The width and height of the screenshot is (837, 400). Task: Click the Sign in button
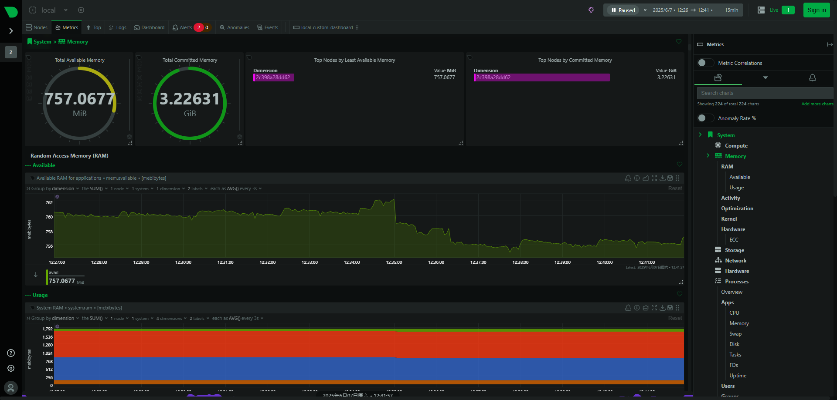coord(816,10)
